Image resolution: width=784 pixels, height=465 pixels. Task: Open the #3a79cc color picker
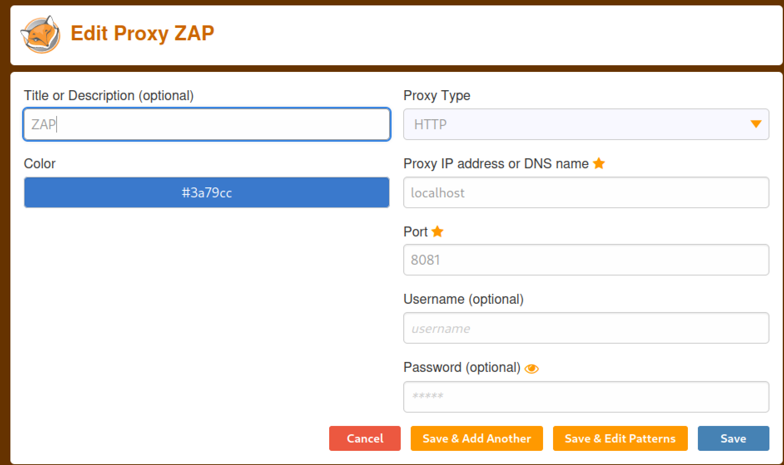click(207, 192)
